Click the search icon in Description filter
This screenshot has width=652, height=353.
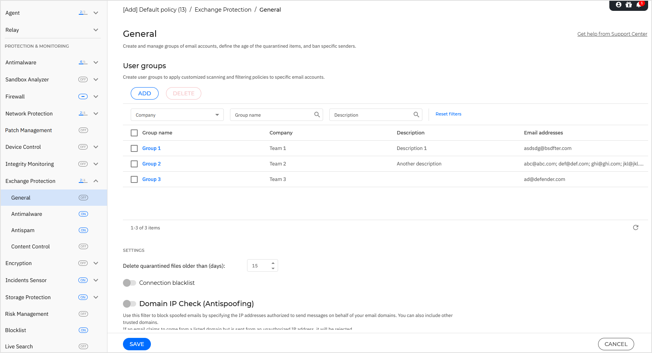416,115
